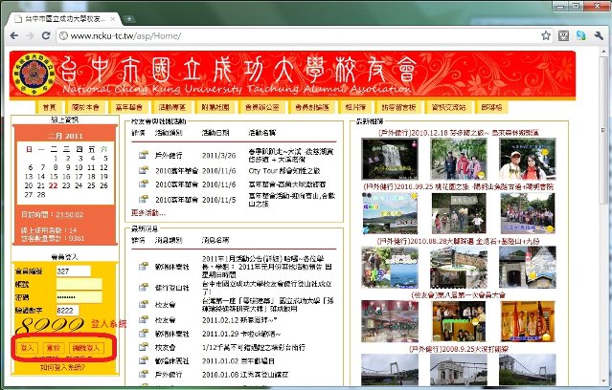612x390 pixels.
Task: Bookmark this page with the star icon
Action: [x=546, y=35]
